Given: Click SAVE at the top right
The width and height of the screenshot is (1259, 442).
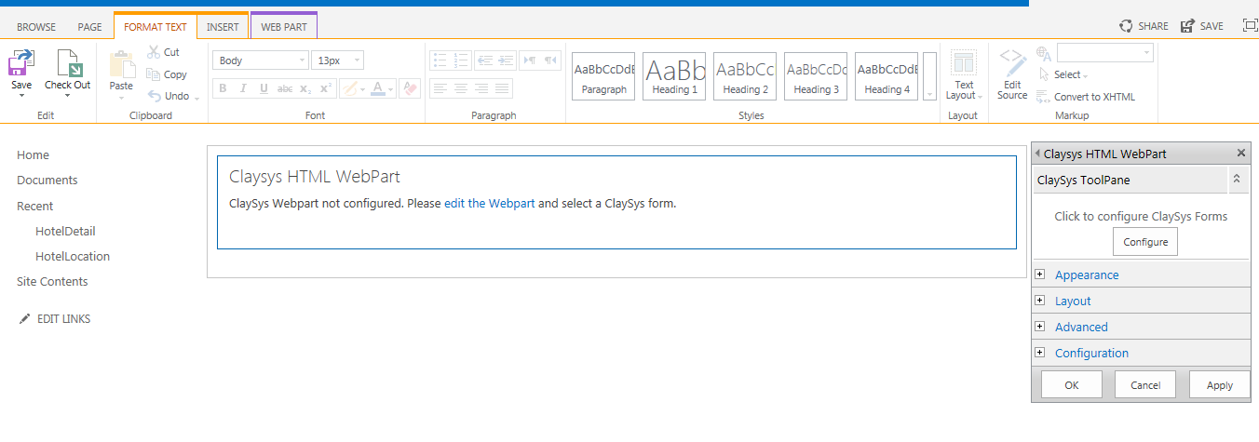Looking at the screenshot, I should [x=1202, y=26].
